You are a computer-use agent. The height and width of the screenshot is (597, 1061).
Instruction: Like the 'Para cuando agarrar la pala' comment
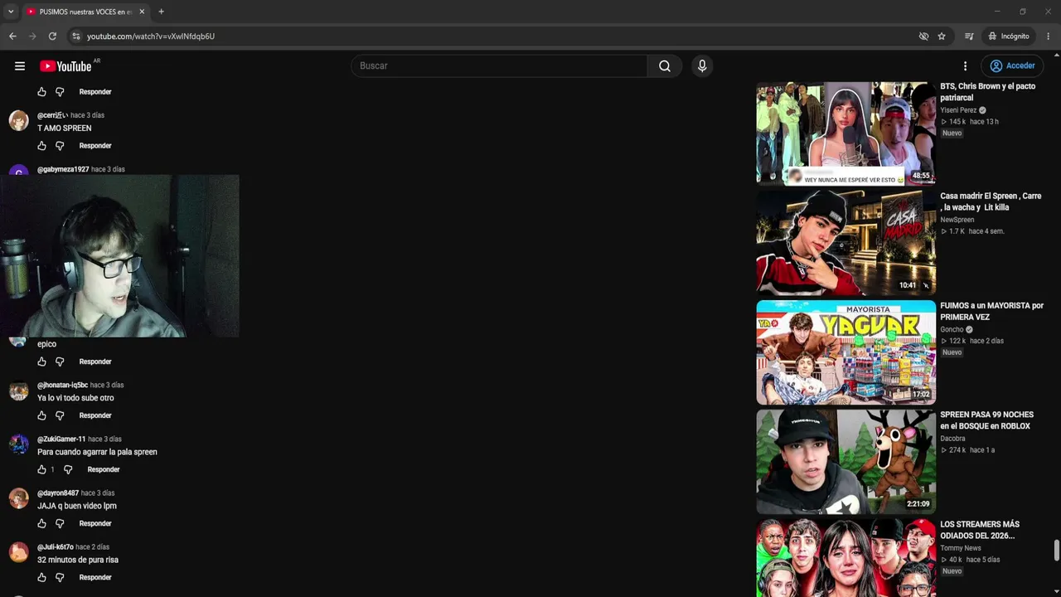42,469
